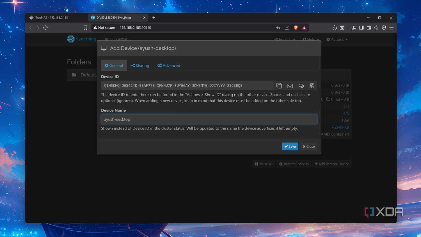Reload the current page

45,28
